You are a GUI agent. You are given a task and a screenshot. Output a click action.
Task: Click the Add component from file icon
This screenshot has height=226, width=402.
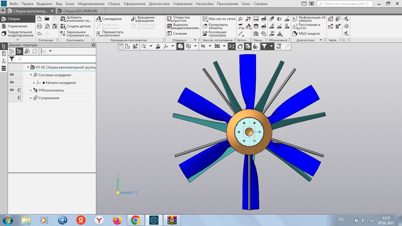click(63, 19)
